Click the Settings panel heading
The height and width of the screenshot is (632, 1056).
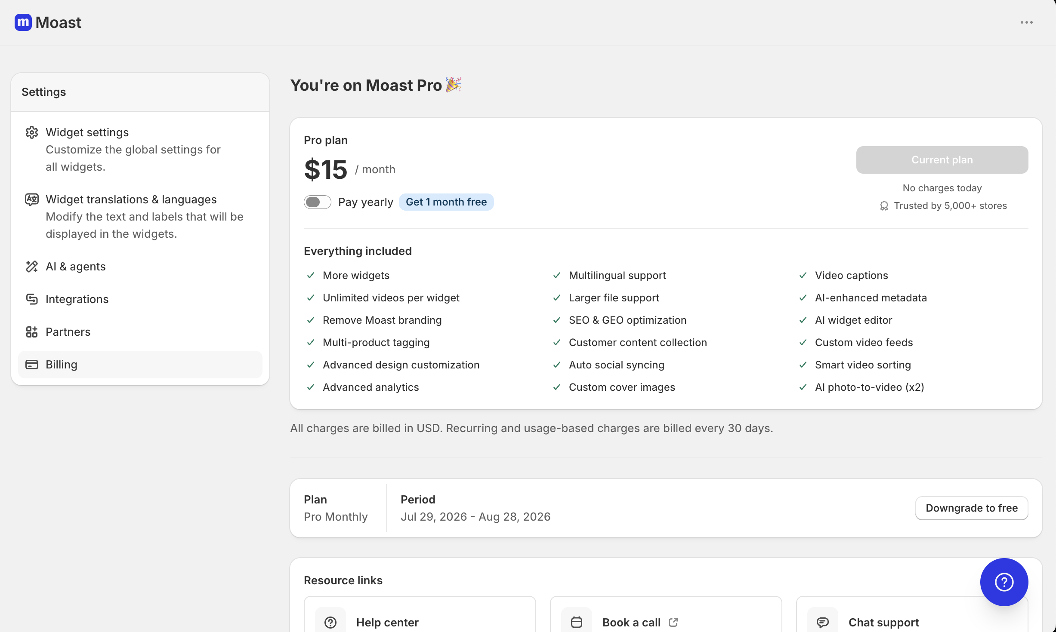[44, 92]
